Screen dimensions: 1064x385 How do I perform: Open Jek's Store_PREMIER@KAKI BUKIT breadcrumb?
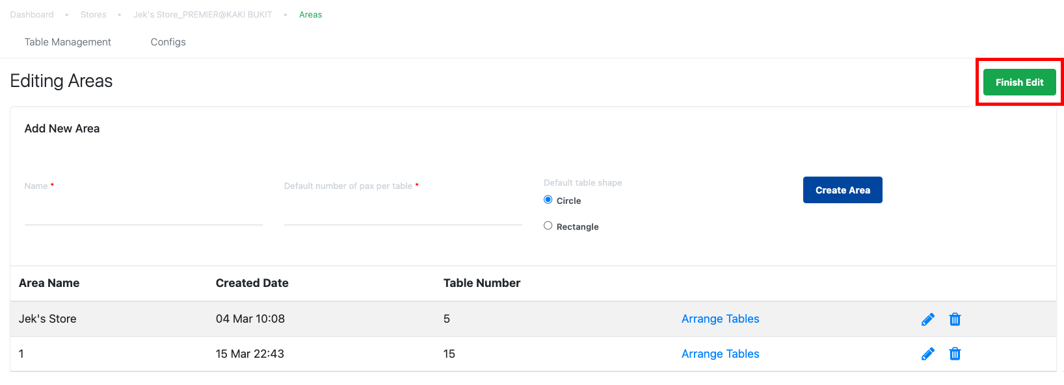(203, 14)
